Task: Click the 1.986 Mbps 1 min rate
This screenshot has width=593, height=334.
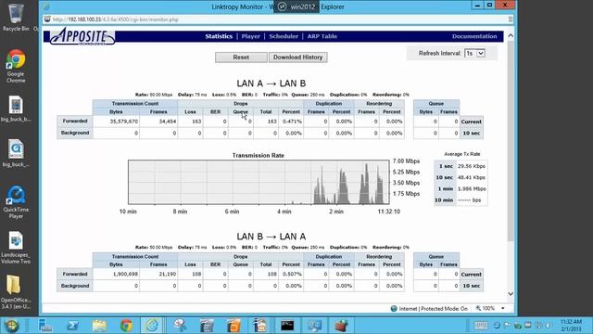Action: [472, 188]
